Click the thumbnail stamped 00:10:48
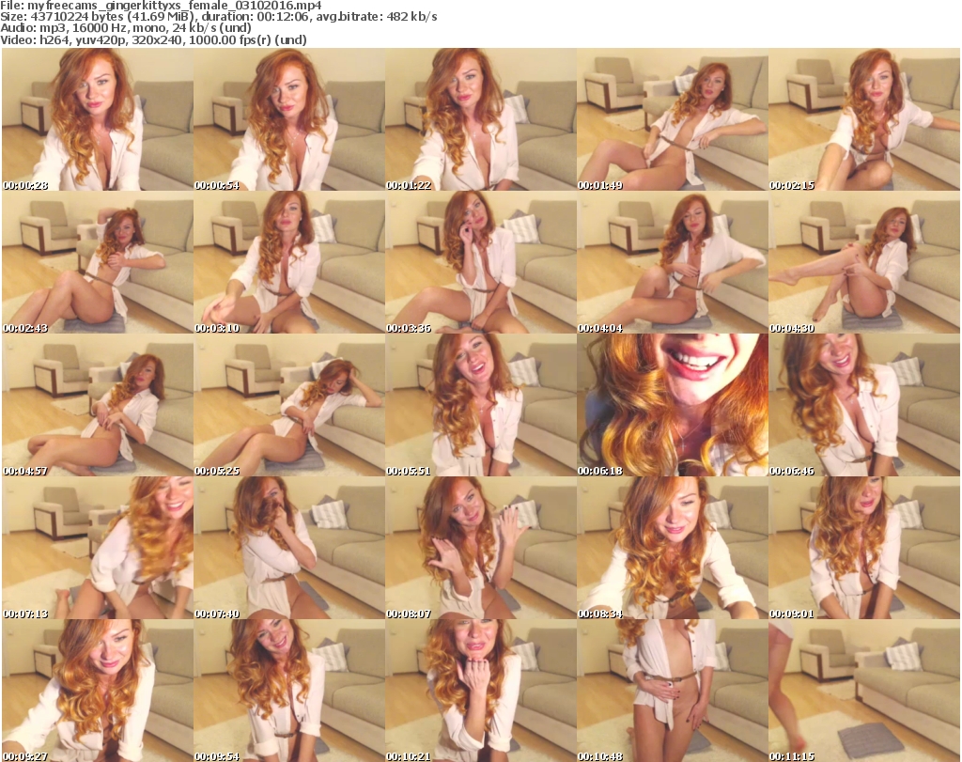The width and height of the screenshot is (962, 762). [x=673, y=691]
